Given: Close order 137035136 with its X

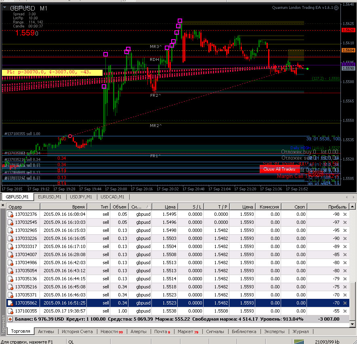Looking at the screenshot, I should coord(345,279).
